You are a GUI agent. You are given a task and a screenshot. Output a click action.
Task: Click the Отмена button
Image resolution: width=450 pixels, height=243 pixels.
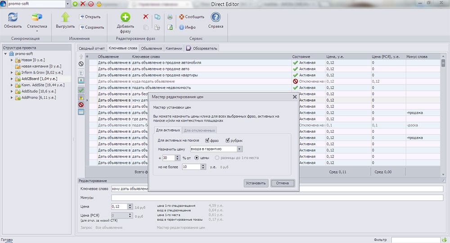point(283,183)
